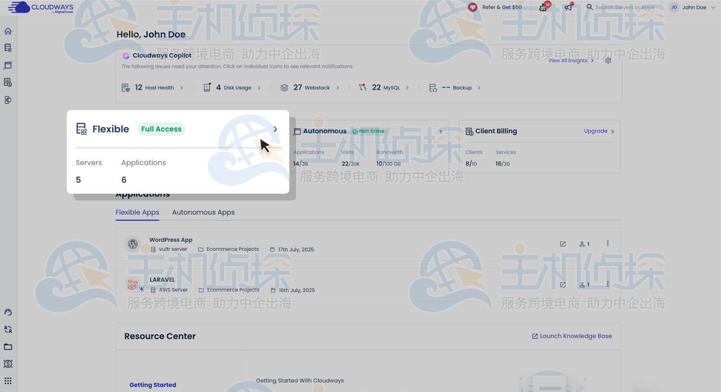This screenshot has width=721, height=392.
Task: Expand Backup chevron
Action: tap(479, 88)
